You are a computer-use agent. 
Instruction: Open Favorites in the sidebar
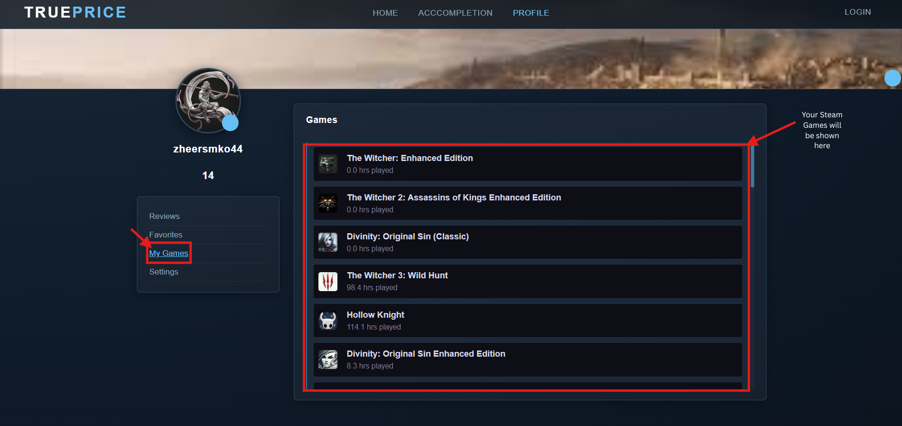(x=166, y=235)
